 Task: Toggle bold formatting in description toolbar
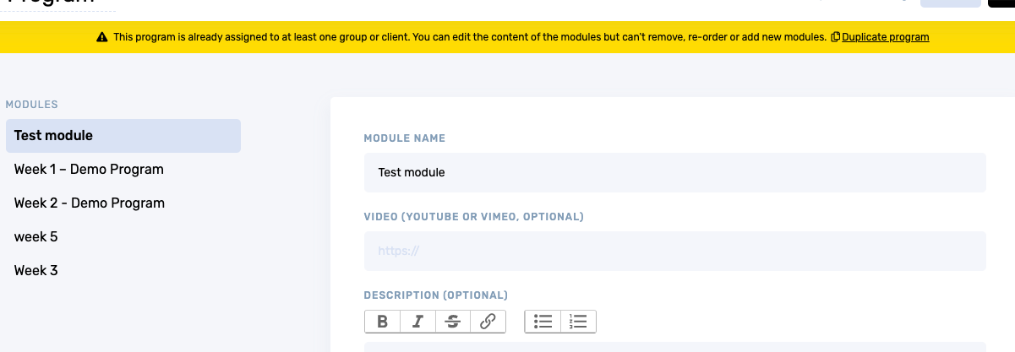click(383, 322)
